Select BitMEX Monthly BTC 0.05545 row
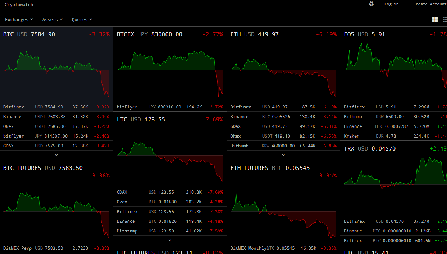The width and height of the screenshot is (447, 254). coord(283,248)
